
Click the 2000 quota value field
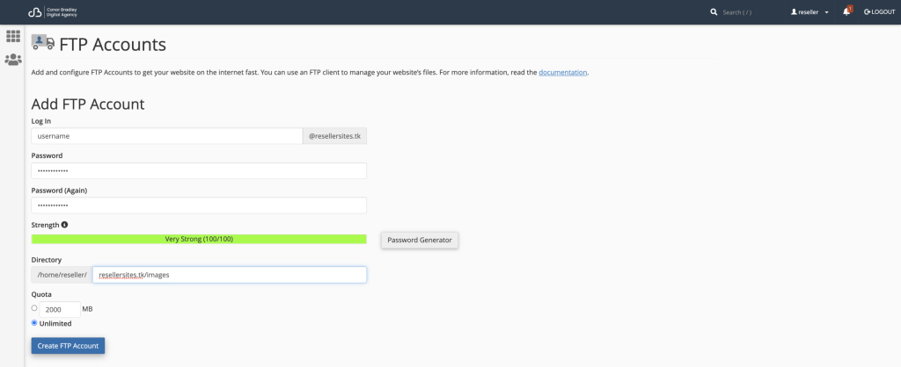(x=60, y=309)
